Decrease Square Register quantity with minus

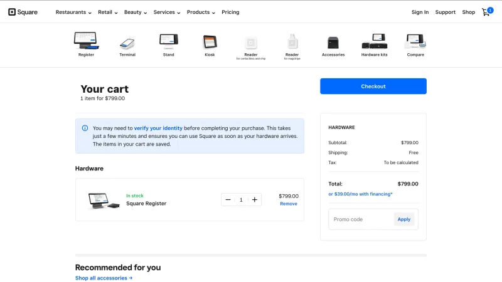click(228, 199)
